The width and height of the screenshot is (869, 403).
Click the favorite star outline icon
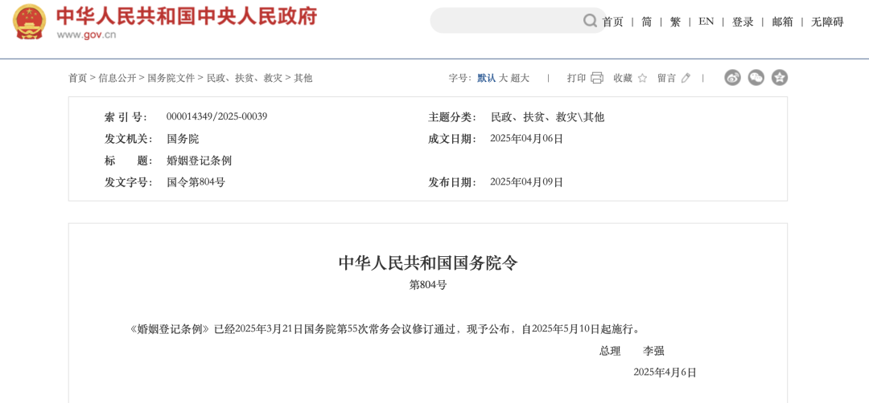[642, 78]
